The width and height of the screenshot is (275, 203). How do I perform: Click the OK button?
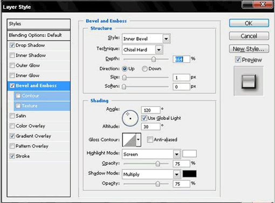(249, 23)
